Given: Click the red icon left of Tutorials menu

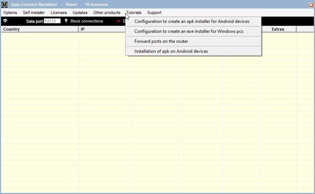Looking at the screenshot, I should point(119,21).
